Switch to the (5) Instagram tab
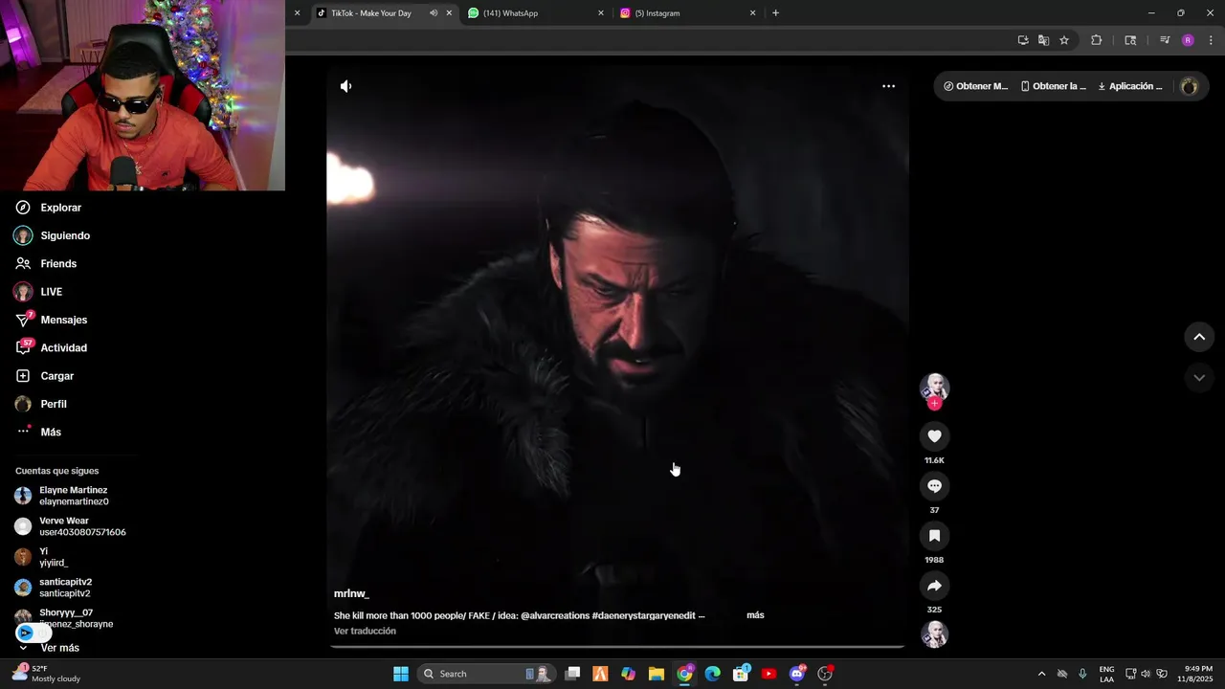 [x=657, y=13]
